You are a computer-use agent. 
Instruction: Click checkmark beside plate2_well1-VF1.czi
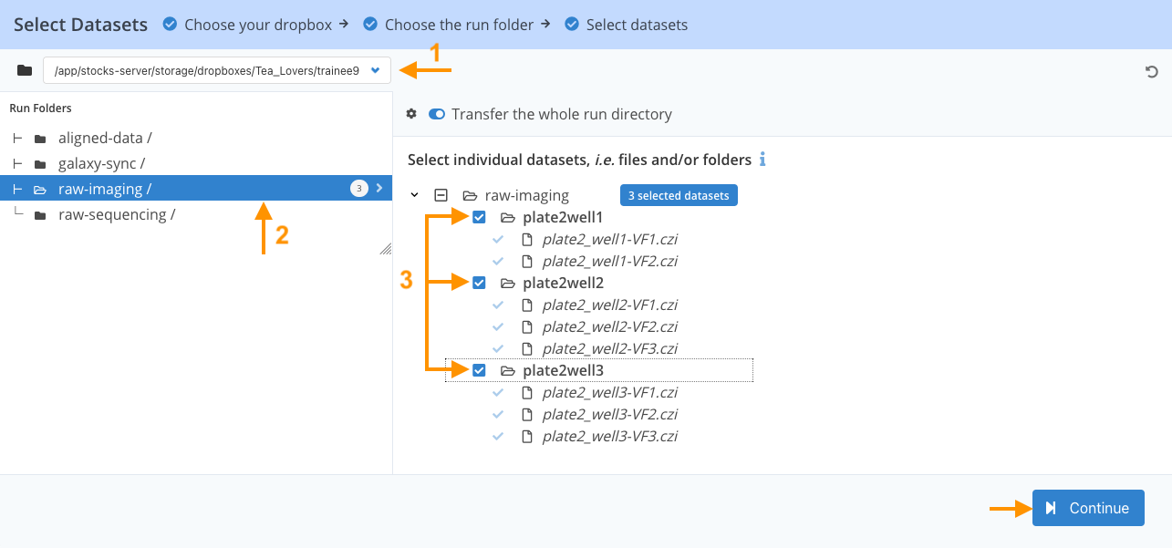click(x=498, y=239)
